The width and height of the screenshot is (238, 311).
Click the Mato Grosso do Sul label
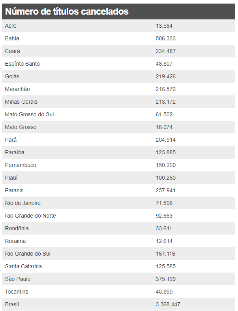tap(29, 114)
